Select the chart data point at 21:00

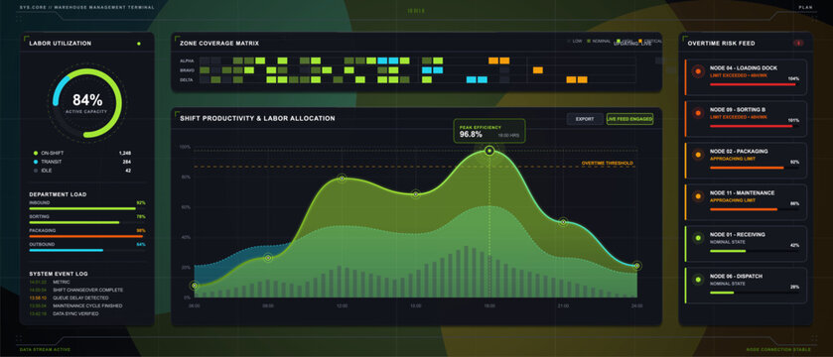563,222
